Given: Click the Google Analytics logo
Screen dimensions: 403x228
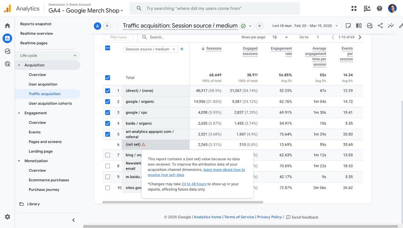Looking at the screenshot, I should 7,8.
